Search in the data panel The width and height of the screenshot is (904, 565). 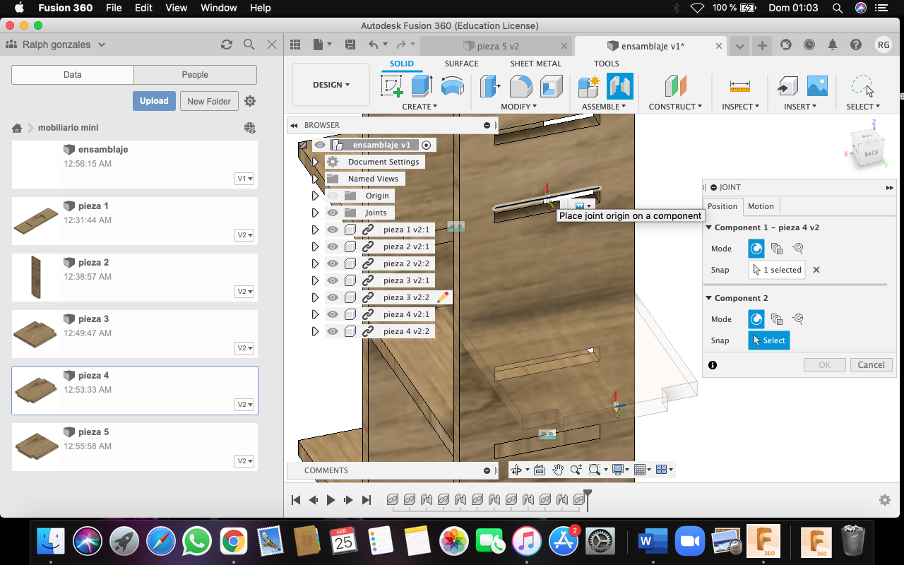click(249, 44)
